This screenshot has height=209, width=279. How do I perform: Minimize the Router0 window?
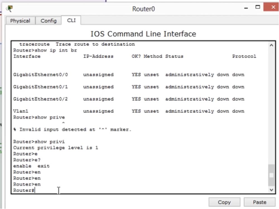pos(246,8)
